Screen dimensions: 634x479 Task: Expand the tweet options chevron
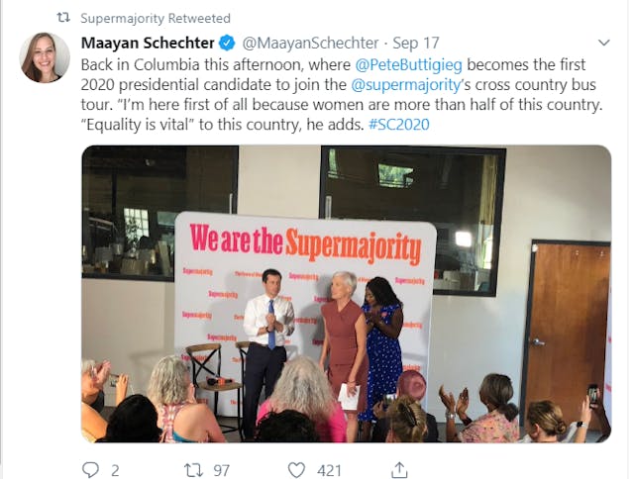603,43
